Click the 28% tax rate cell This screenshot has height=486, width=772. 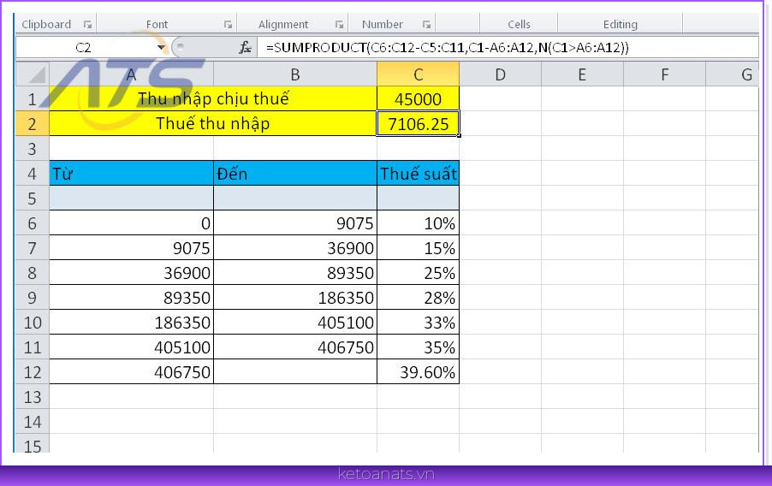point(418,298)
